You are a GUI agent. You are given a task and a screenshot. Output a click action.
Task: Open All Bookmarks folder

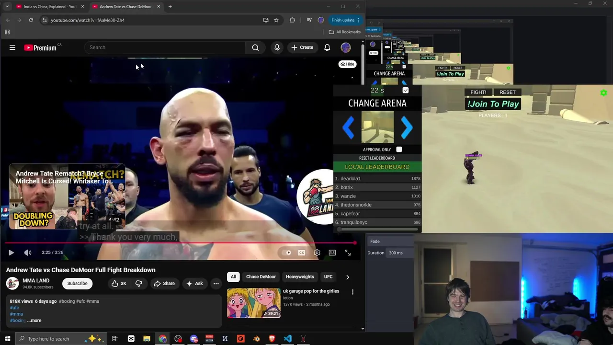tap(345, 32)
